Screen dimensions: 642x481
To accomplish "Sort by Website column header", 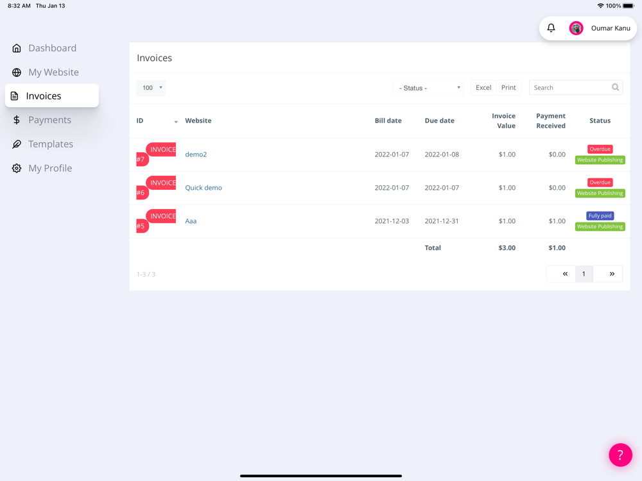I will (x=198, y=121).
